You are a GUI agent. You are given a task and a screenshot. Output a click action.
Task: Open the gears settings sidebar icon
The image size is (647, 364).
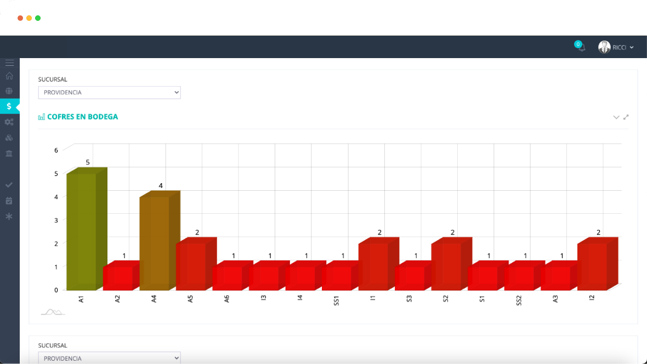(9, 122)
